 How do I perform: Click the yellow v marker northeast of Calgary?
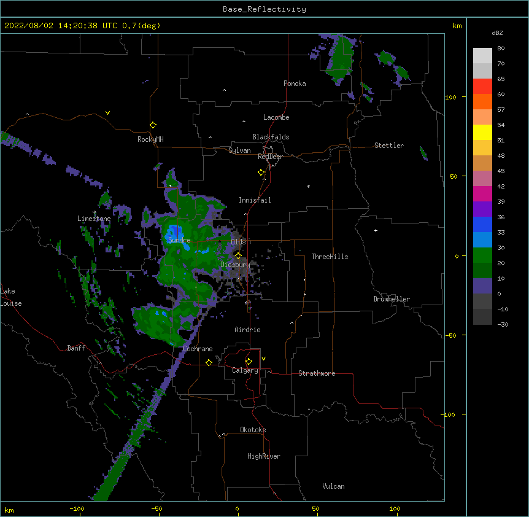tap(263, 359)
